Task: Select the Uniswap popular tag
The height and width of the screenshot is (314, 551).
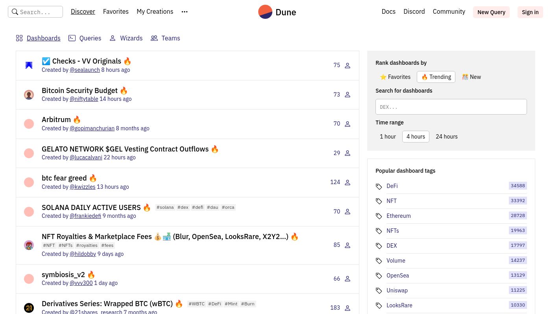Action: tap(397, 290)
